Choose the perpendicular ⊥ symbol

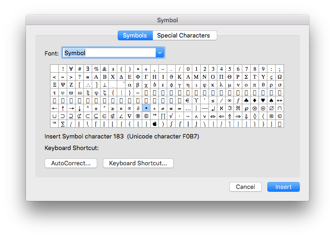(104, 85)
